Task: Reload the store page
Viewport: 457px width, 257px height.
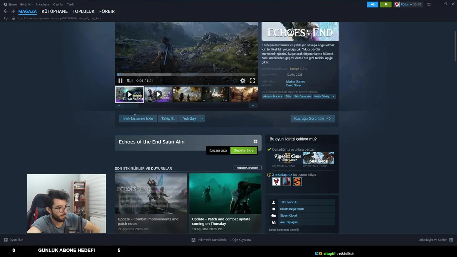Action: pos(5,18)
